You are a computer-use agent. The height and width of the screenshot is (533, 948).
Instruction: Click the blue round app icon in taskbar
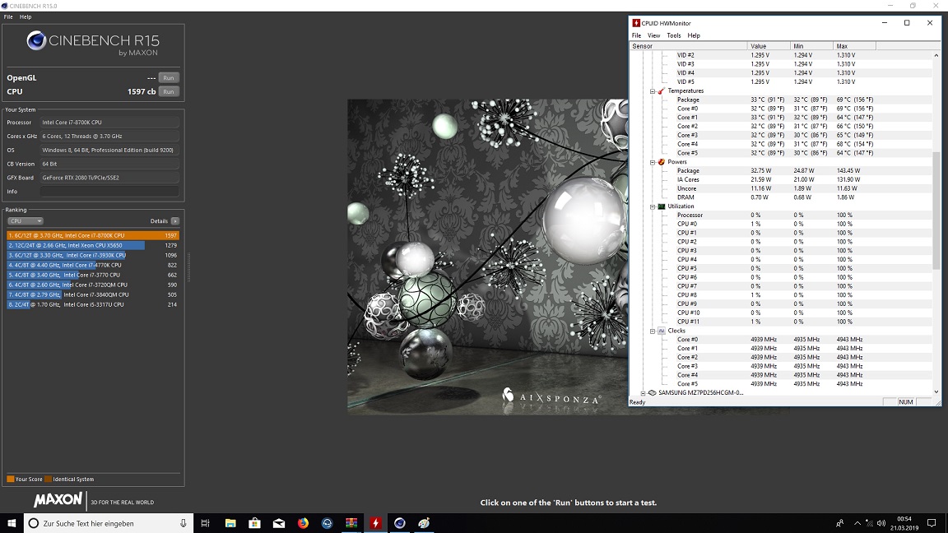click(327, 523)
